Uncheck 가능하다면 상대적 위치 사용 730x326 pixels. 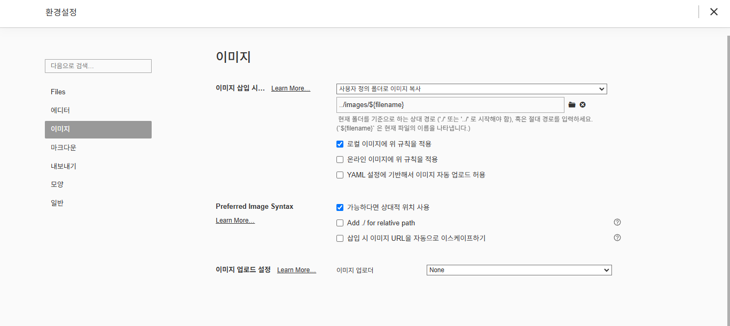(x=340, y=207)
